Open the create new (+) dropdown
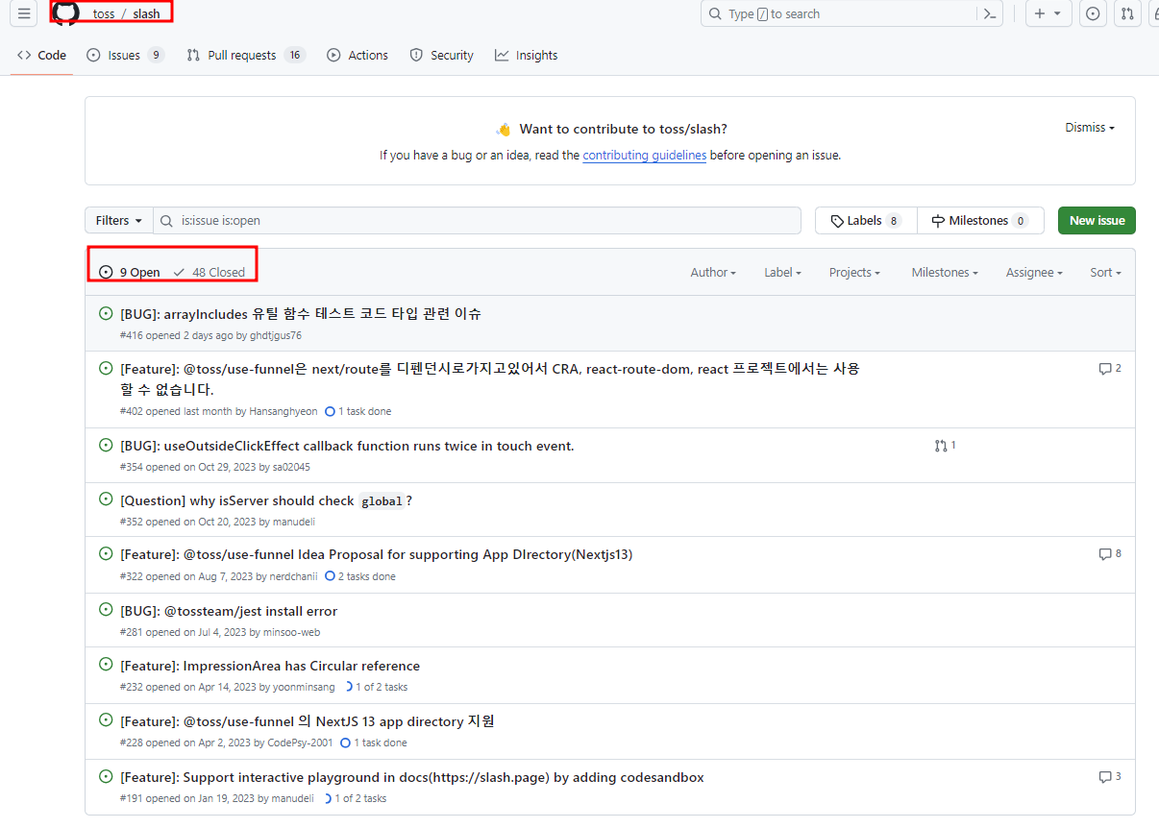1159x828 pixels. [x=1048, y=13]
